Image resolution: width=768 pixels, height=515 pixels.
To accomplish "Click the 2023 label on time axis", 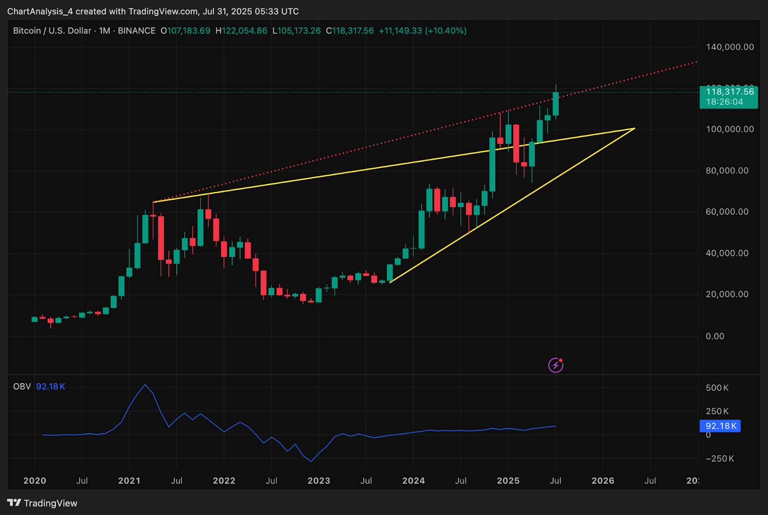I will click(x=319, y=480).
